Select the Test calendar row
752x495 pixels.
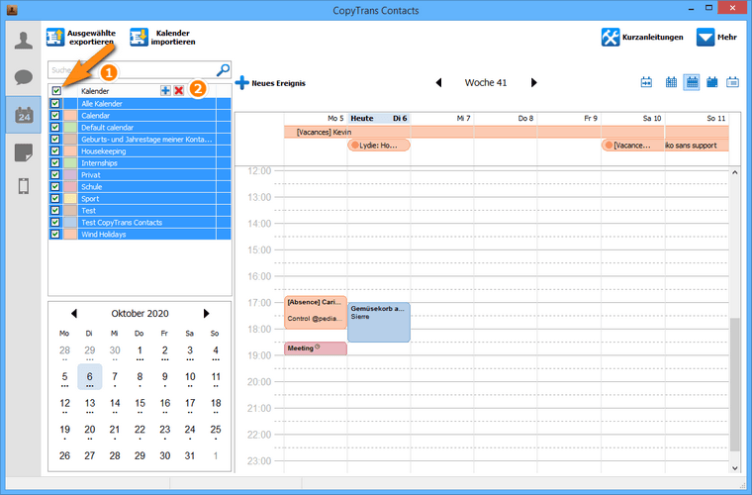tap(140, 211)
